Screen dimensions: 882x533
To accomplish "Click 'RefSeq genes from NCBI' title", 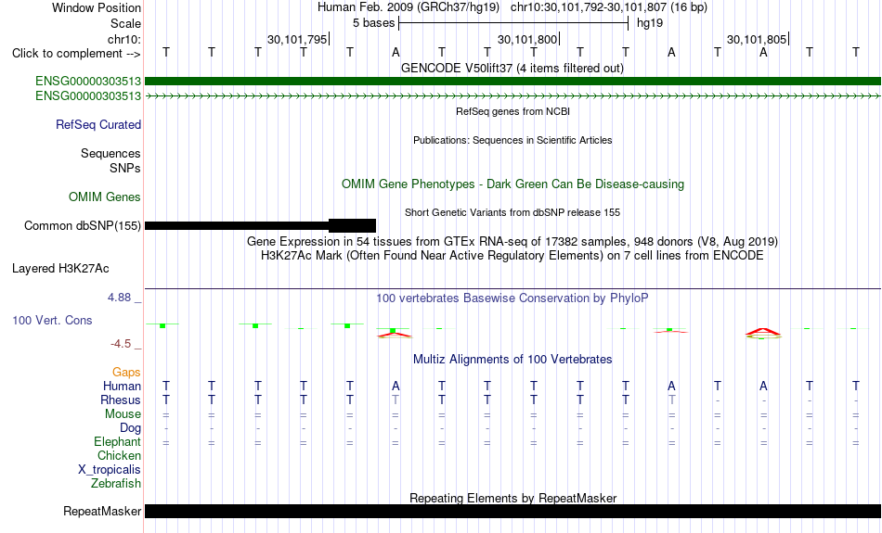I will 513,111.
